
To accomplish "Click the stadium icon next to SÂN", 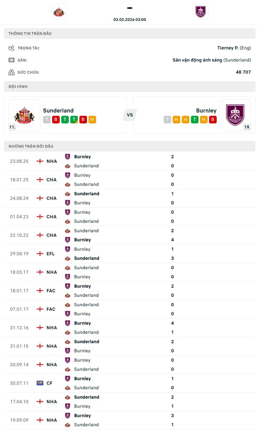I will point(11,60).
